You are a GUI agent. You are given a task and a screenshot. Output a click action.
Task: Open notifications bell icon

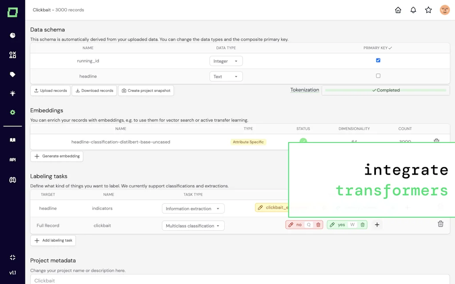[x=413, y=10]
